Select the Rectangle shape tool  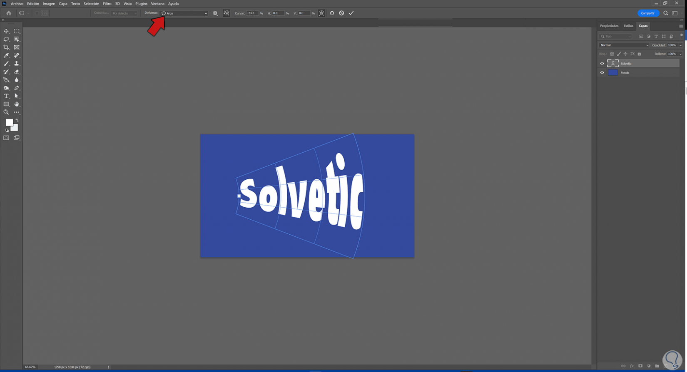coord(6,104)
